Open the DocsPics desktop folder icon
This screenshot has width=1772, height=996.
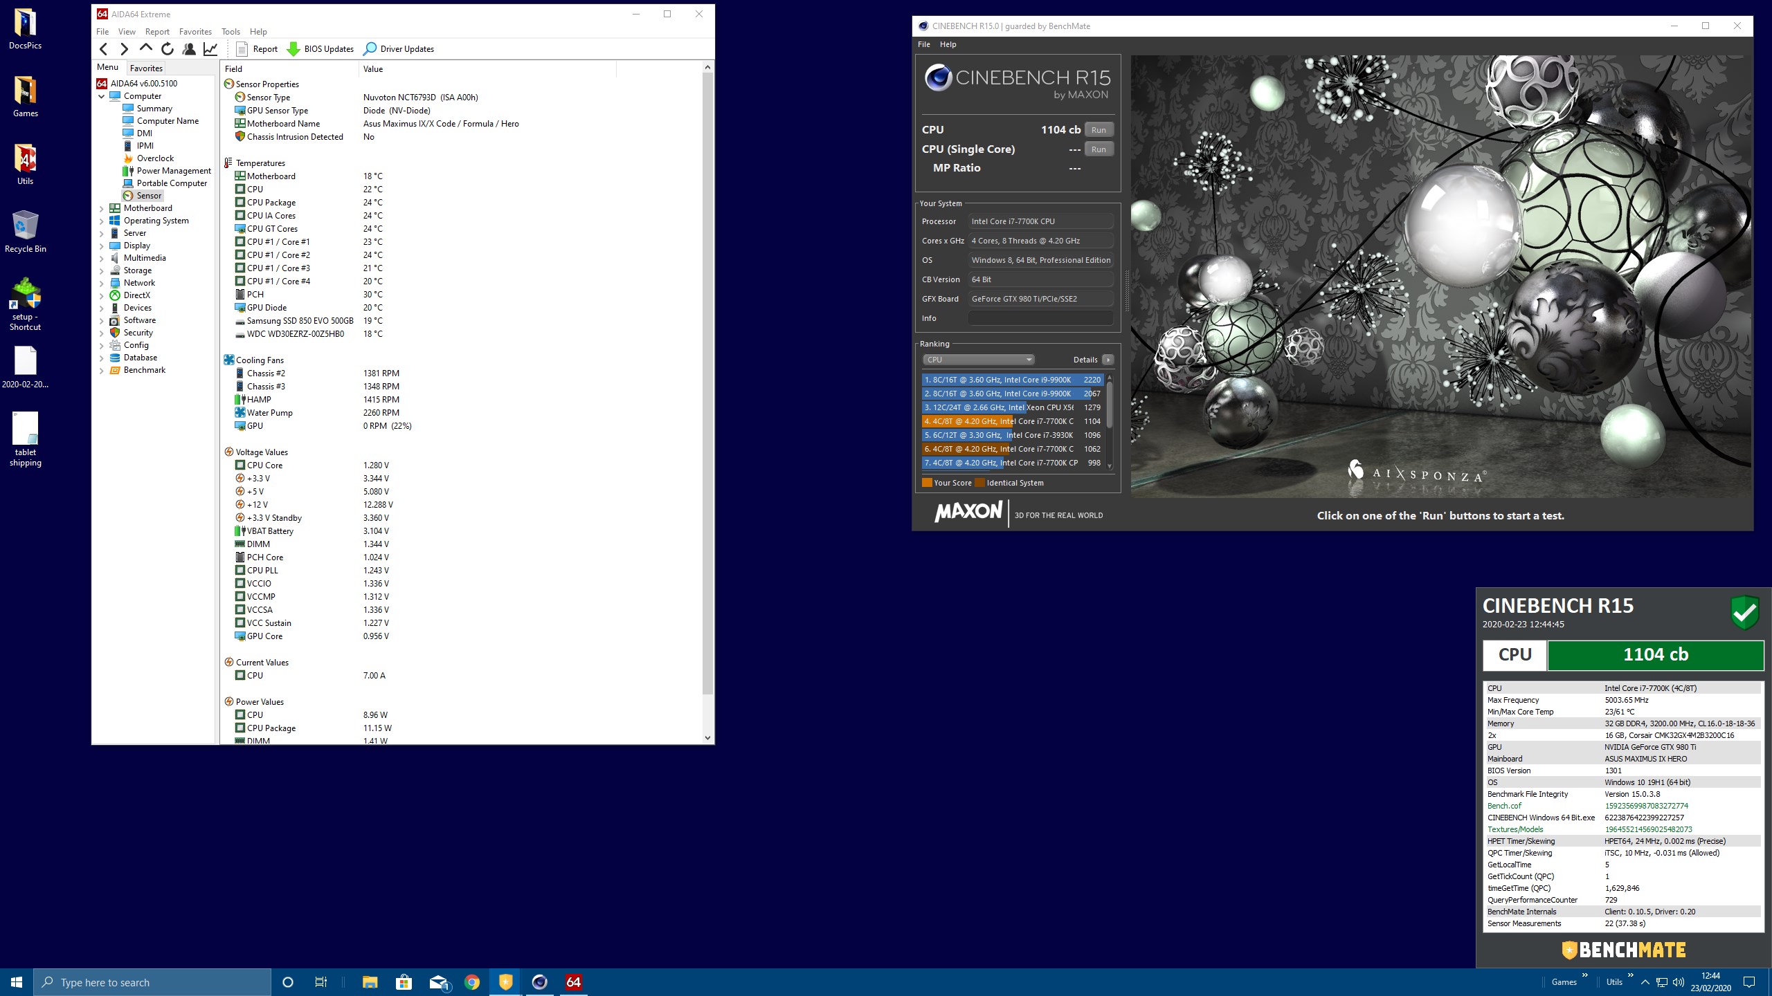click(26, 29)
